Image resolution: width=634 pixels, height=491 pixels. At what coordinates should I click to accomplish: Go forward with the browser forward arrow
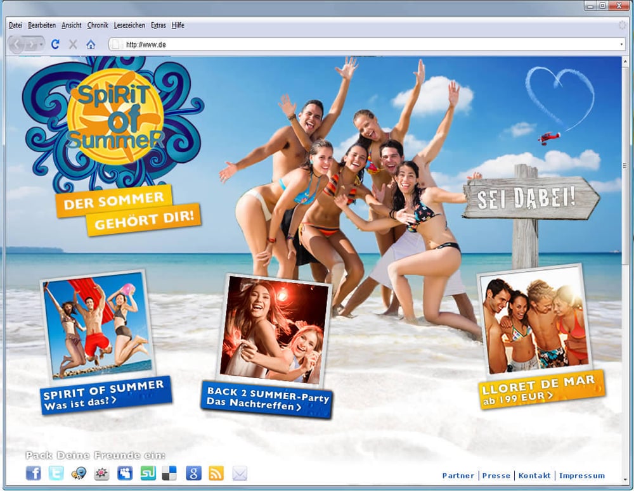coord(30,44)
